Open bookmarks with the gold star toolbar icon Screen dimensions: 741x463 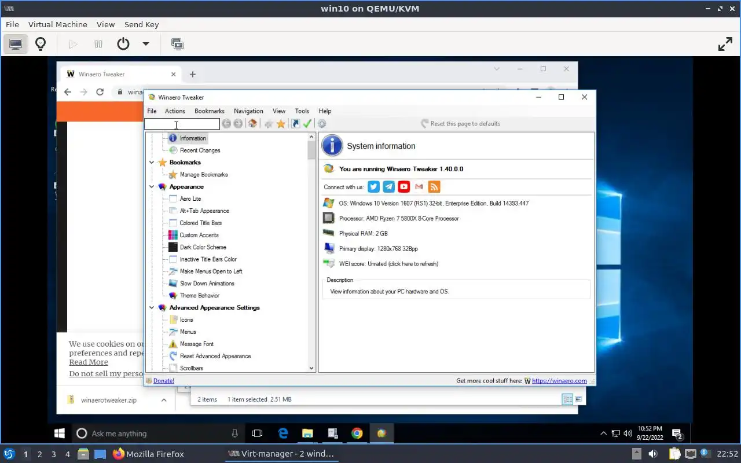click(x=281, y=124)
